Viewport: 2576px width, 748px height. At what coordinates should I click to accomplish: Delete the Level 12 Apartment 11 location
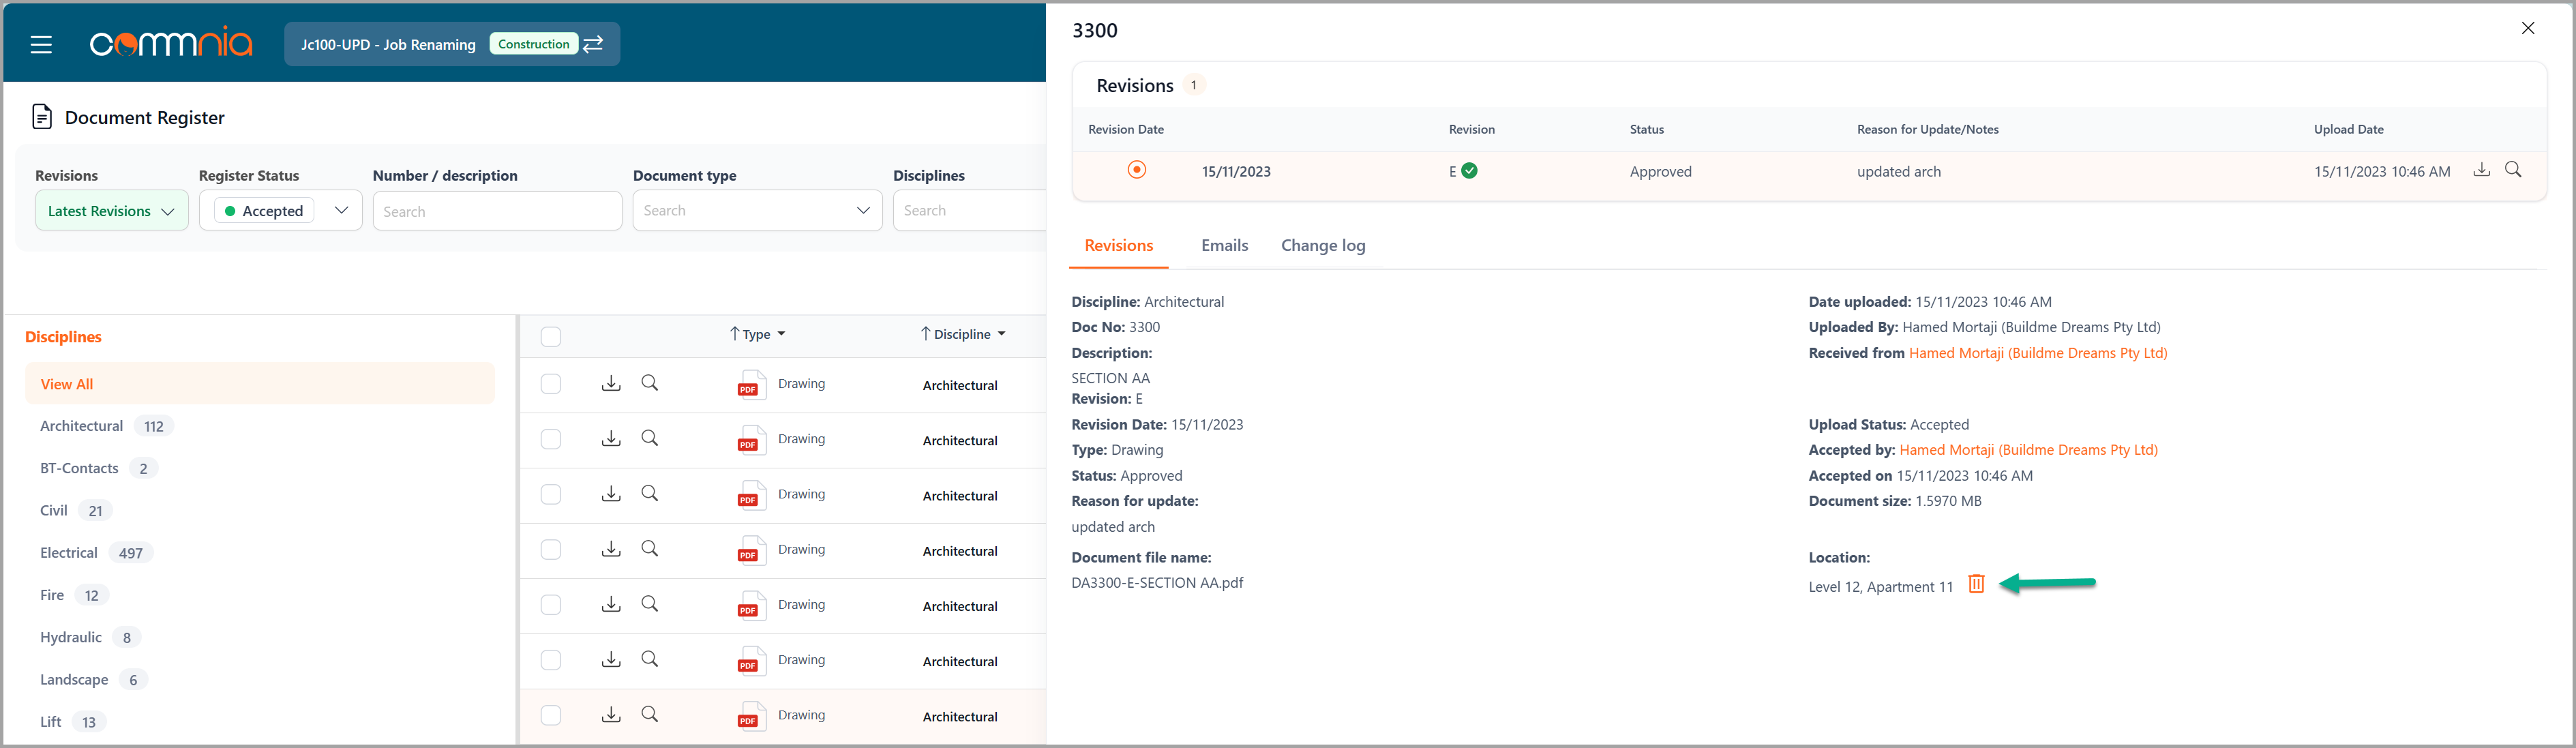pos(1976,584)
